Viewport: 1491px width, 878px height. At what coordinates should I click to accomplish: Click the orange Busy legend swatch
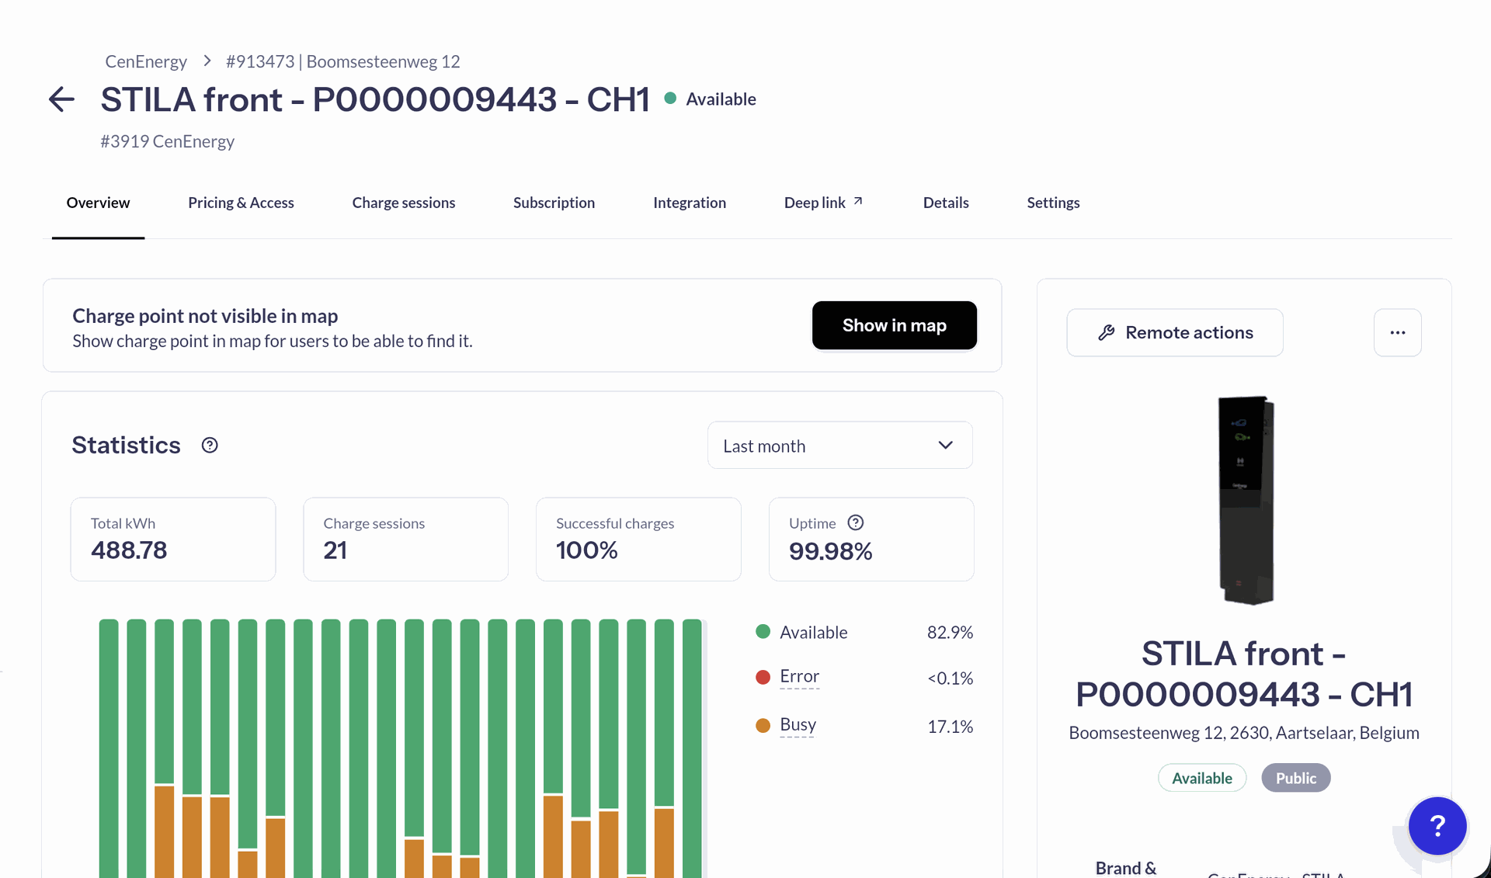[x=763, y=725]
